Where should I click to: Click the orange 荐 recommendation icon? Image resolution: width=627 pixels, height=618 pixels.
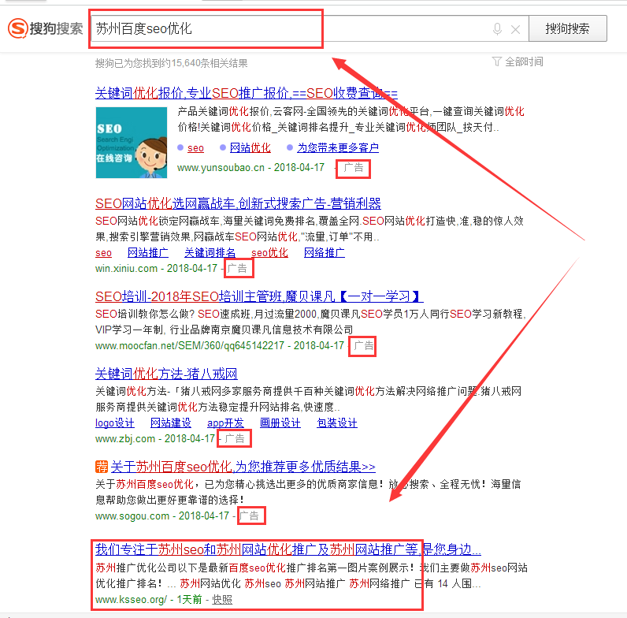click(101, 466)
